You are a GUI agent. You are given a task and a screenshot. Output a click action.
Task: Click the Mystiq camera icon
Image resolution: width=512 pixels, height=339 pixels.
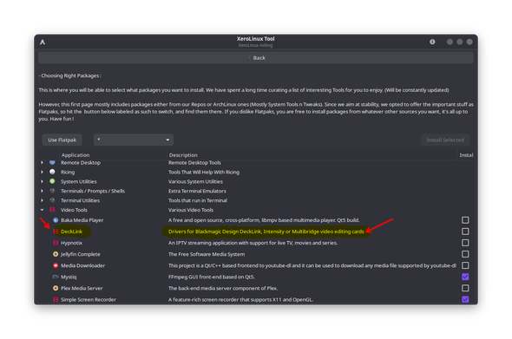pos(56,277)
